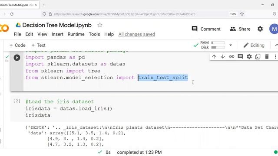Click the 'DESCR' output line

pos(152,127)
